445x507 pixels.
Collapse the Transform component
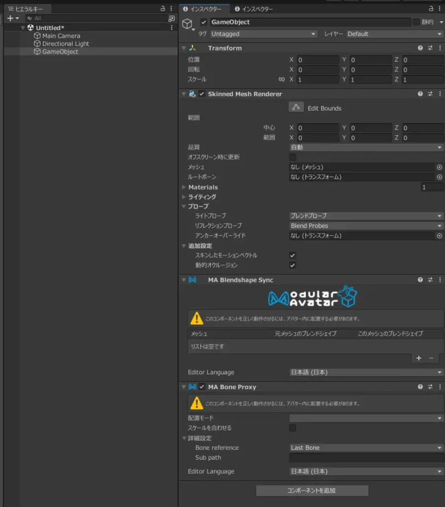184,48
